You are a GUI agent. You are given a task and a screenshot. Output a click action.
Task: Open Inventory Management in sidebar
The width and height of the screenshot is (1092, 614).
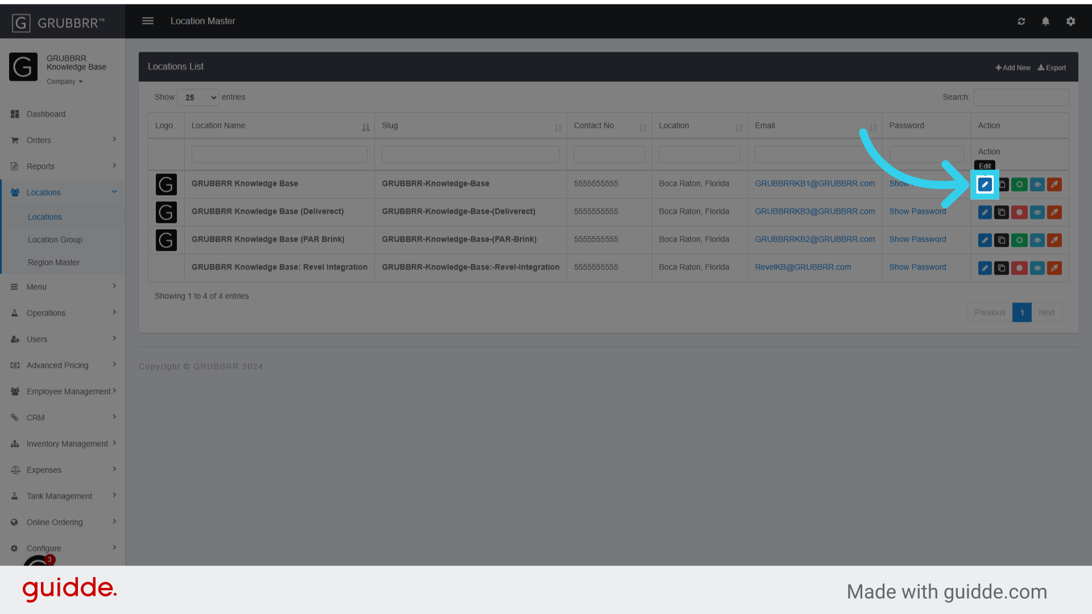[63, 443]
